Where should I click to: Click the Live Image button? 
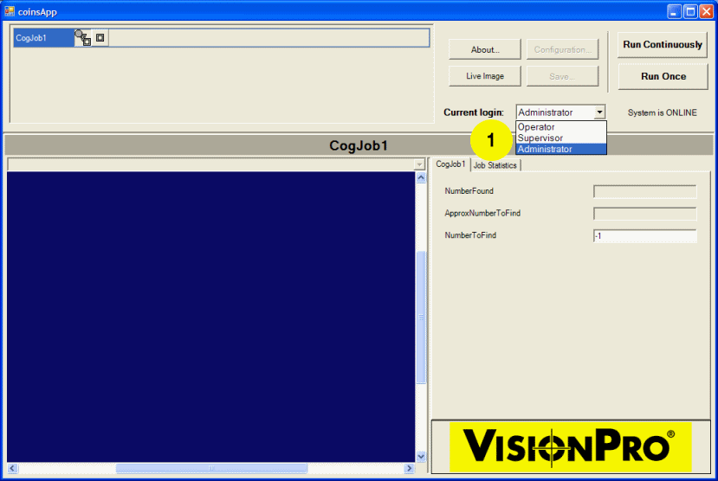pyautogui.click(x=485, y=76)
